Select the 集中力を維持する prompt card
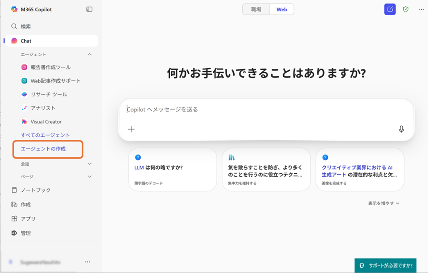This screenshot has height=273, width=428. (266, 170)
